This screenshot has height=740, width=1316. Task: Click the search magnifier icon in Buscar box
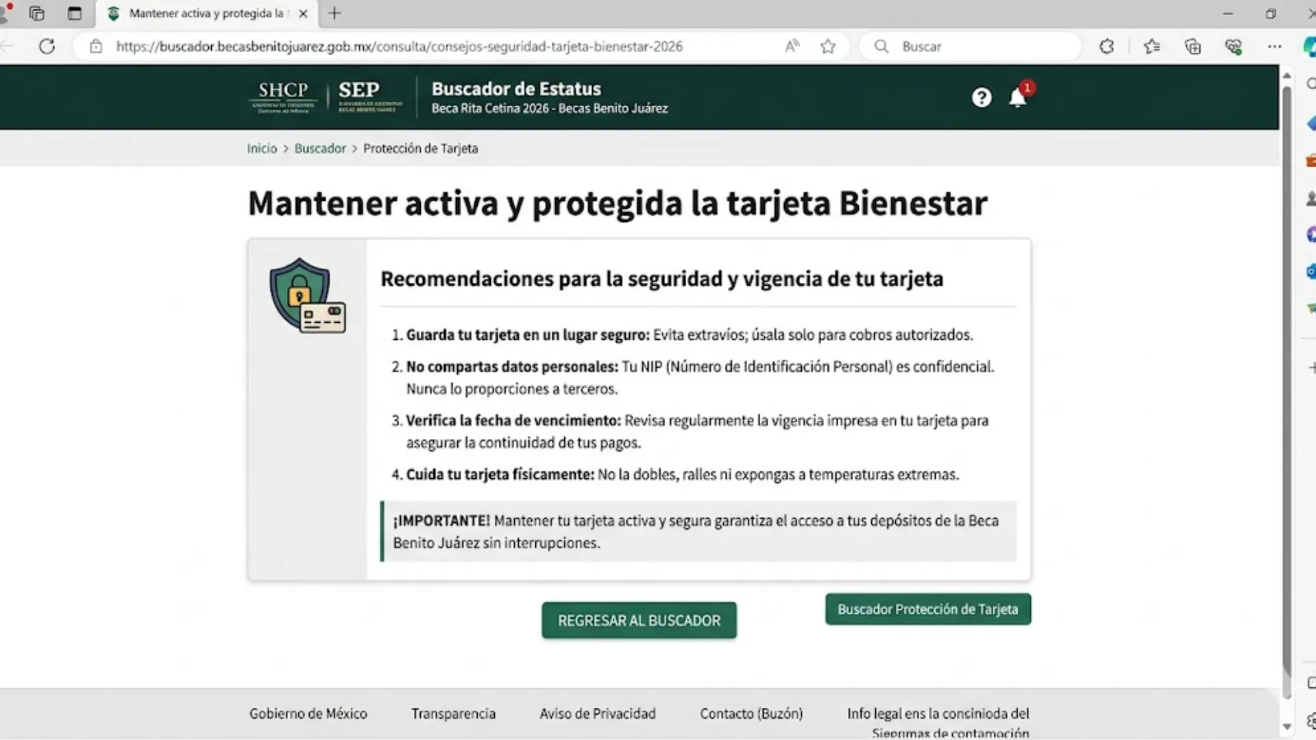881,47
